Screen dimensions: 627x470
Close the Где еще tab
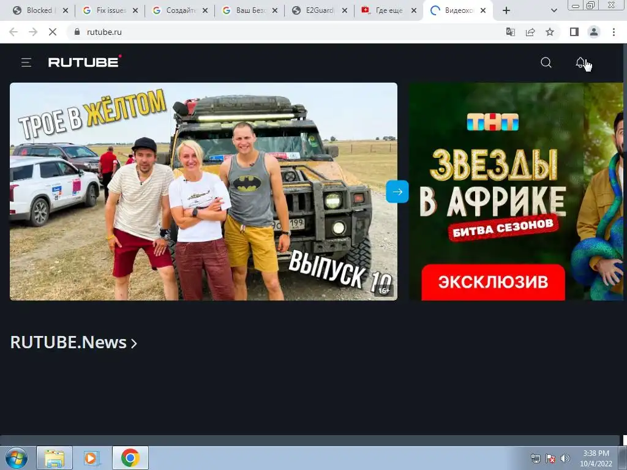pyautogui.click(x=415, y=10)
